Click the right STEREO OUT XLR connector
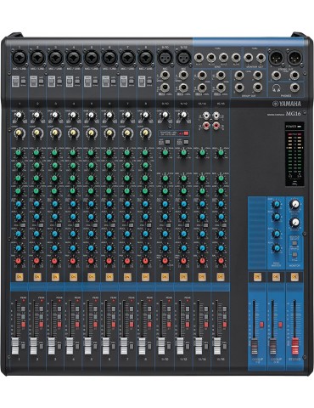This screenshot has height=408, width=314. (294, 58)
